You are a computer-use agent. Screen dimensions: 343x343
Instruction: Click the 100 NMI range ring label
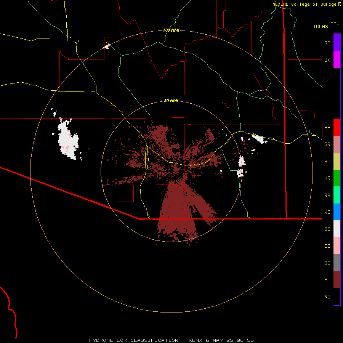171,30
